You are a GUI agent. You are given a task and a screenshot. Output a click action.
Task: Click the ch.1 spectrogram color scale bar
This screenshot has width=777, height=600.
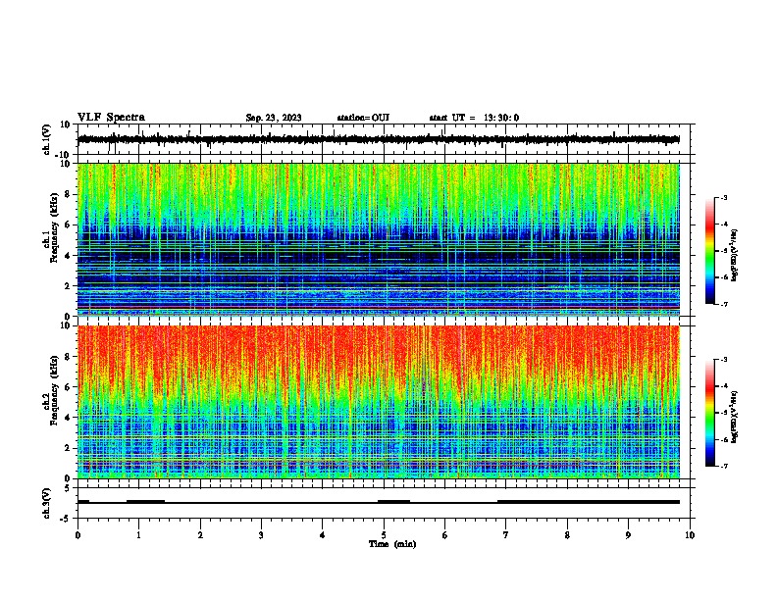click(x=710, y=251)
